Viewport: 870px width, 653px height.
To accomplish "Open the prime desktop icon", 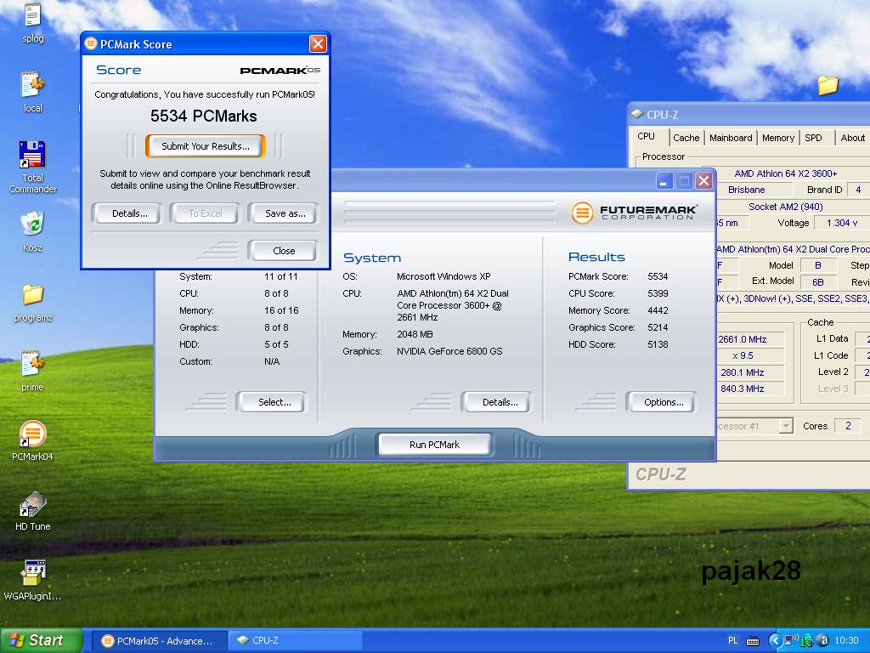I will point(32,364).
